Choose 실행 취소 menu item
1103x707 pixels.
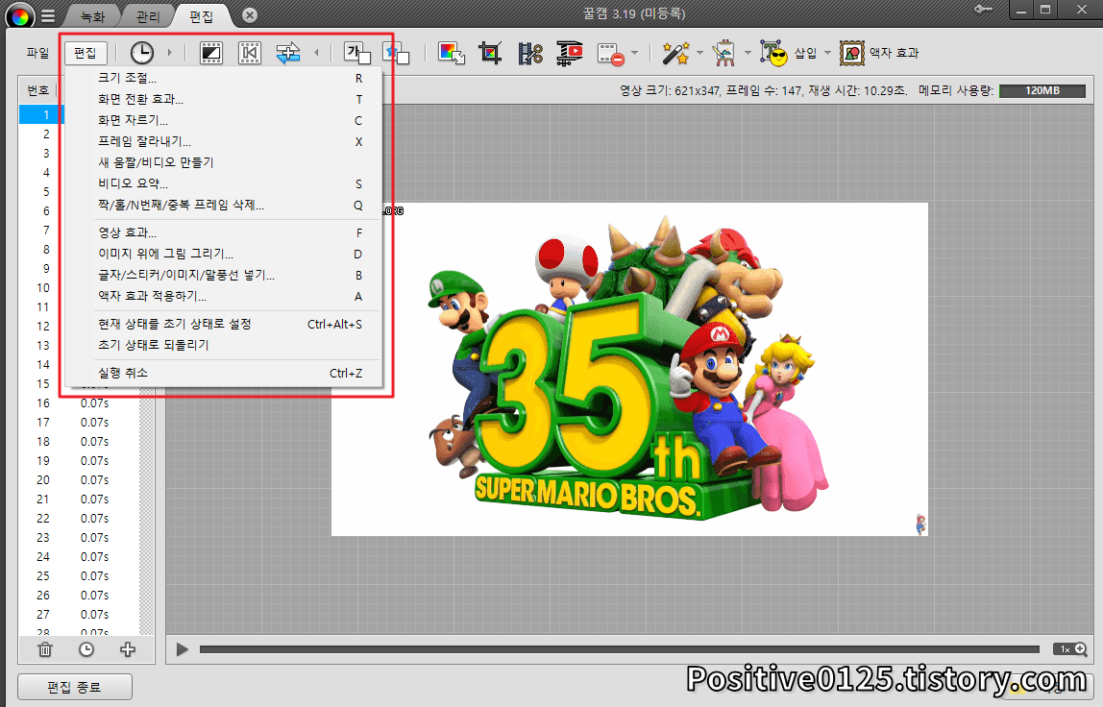click(x=224, y=373)
